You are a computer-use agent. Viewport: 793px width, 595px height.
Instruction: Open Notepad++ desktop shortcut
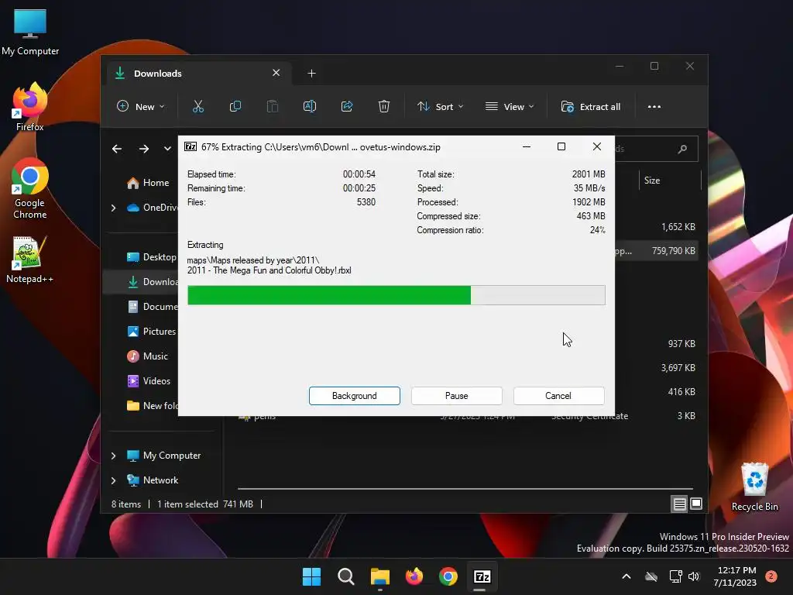coord(30,260)
